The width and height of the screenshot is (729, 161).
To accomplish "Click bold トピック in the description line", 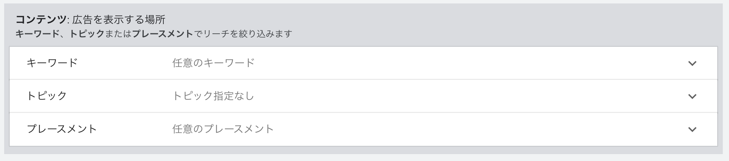I will (x=87, y=34).
